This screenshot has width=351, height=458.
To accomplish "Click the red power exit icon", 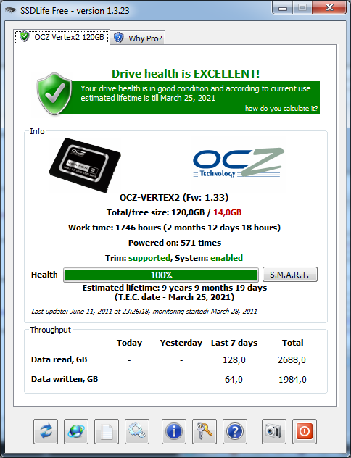I will click(x=305, y=431).
